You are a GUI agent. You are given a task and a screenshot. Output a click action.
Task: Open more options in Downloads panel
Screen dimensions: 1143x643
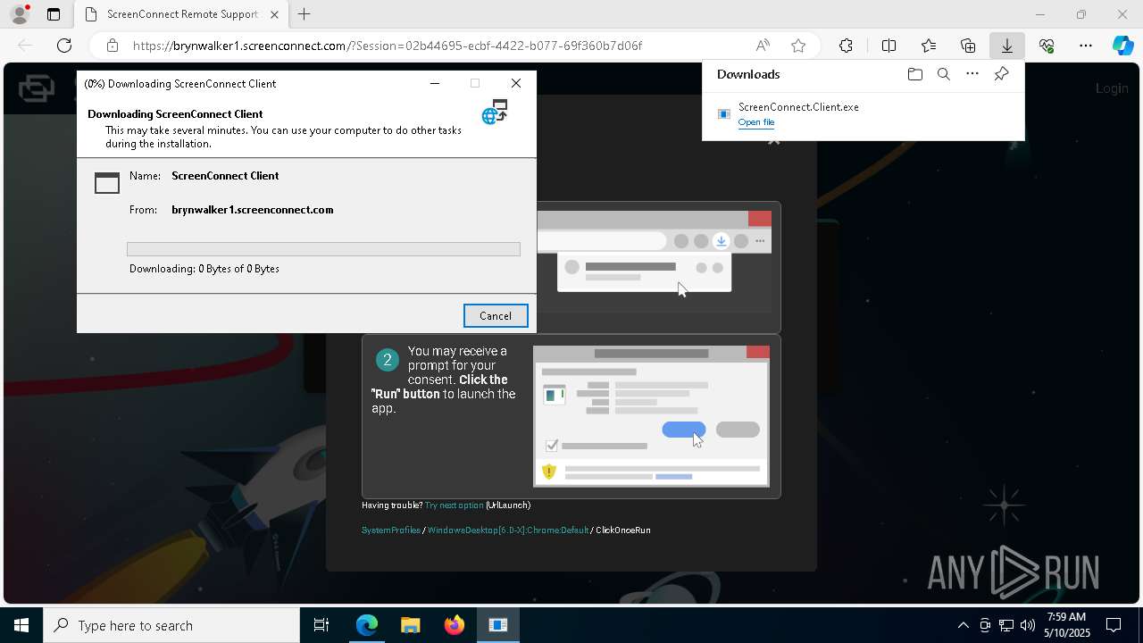972,74
